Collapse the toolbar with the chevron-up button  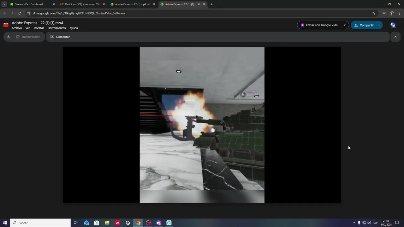click(395, 37)
